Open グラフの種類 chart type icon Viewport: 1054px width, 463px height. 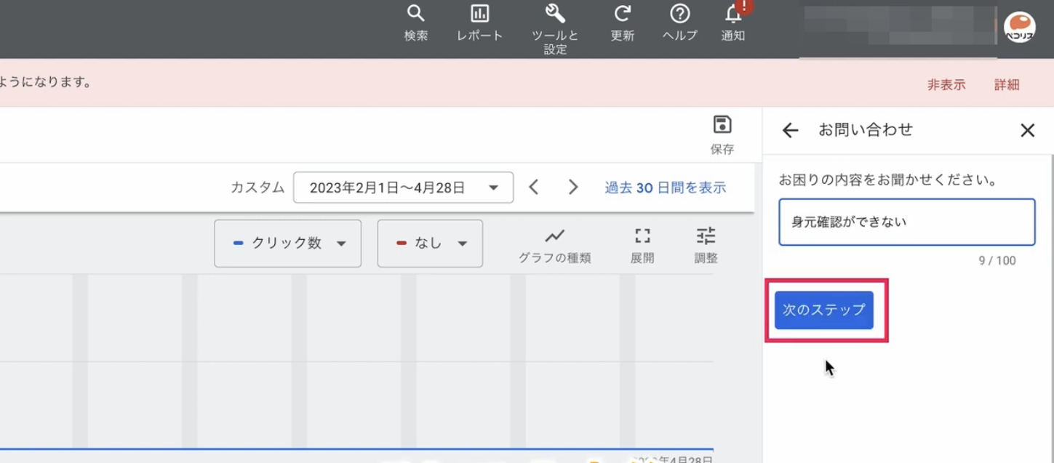click(554, 235)
